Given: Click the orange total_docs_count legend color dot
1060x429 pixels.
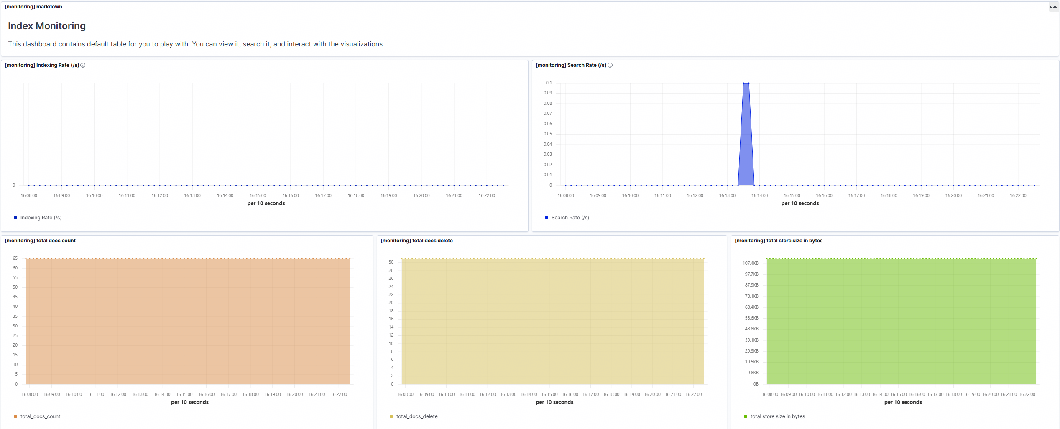Looking at the screenshot, I should coord(15,416).
